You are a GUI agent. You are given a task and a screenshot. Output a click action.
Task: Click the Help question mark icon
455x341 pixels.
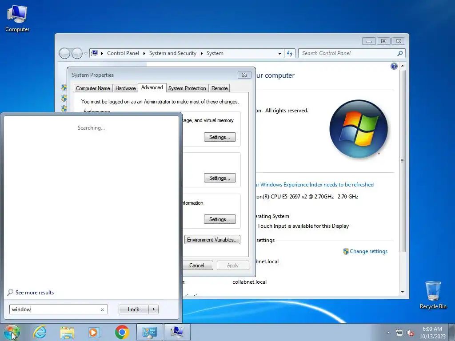pos(394,66)
